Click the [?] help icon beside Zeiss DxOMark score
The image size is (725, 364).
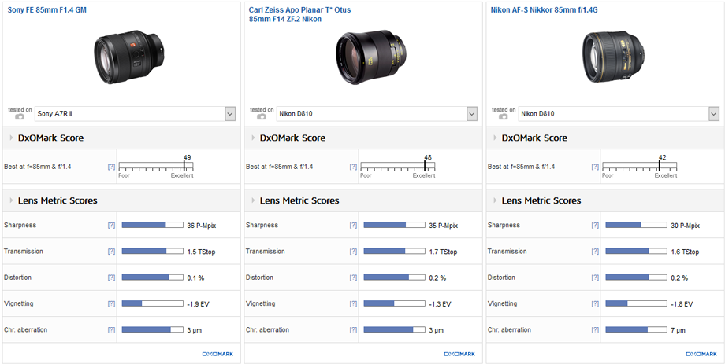(x=353, y=167)
